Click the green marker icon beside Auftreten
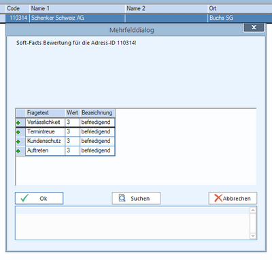 click(x=18, y=151)
